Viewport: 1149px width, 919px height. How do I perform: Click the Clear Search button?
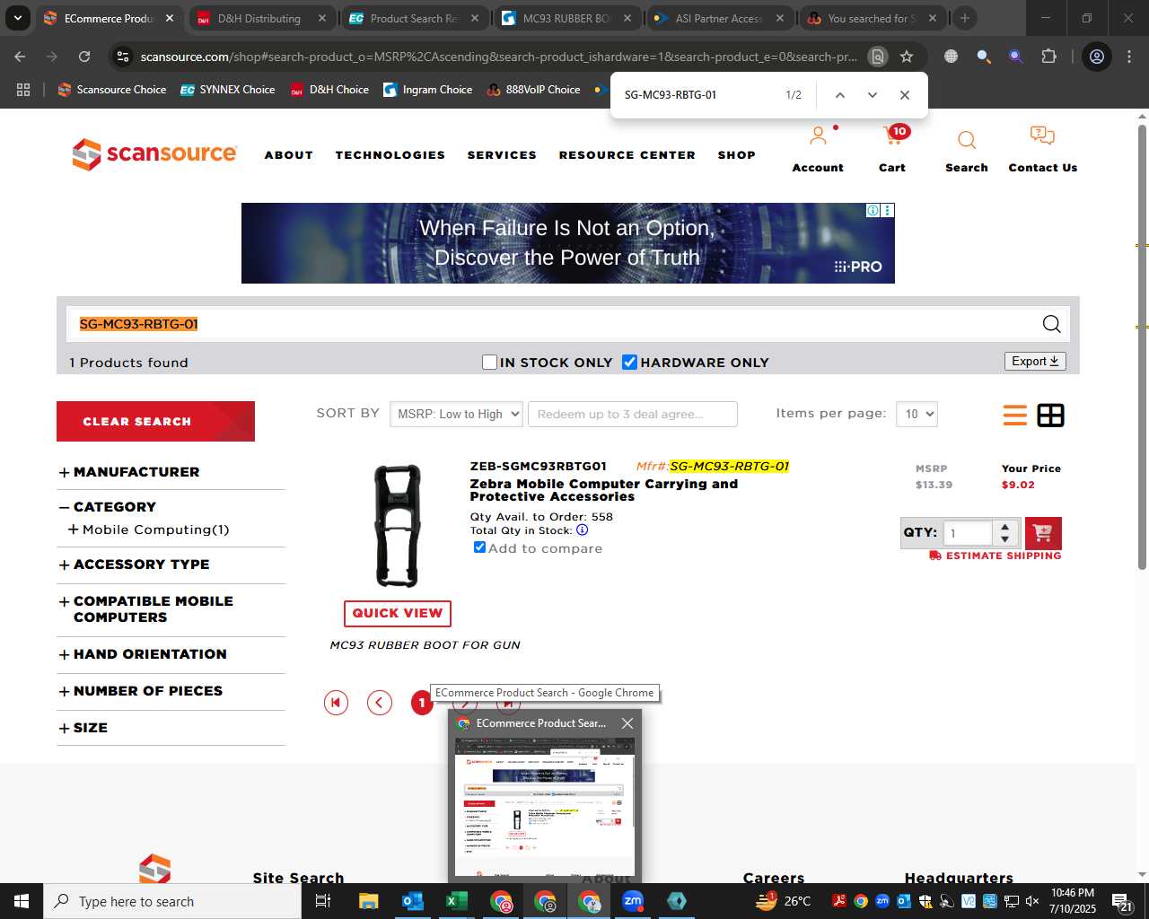tap(155, 421)
